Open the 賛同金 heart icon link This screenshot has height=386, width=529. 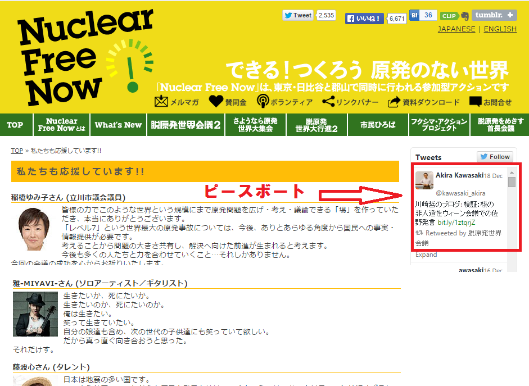(228, 102)
